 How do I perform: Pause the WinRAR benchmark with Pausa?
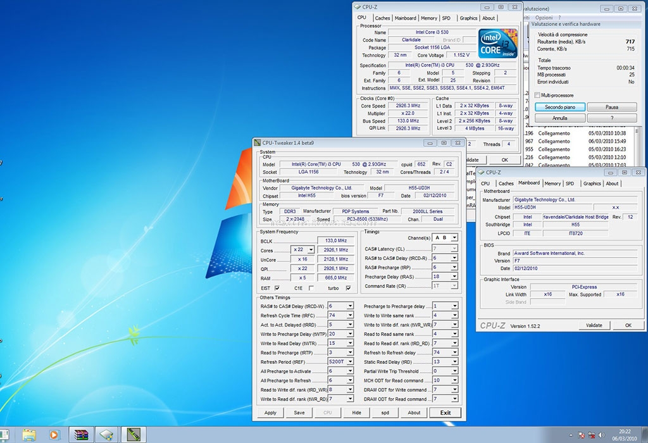(x=612, y=107)
